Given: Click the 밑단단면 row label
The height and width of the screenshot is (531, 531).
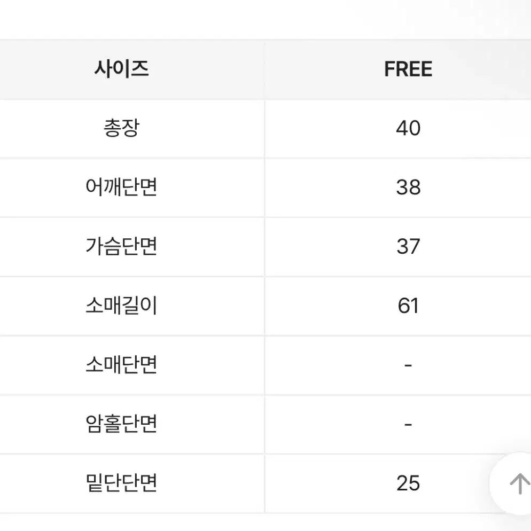Looking at the screenshot, I should (121, 483).
